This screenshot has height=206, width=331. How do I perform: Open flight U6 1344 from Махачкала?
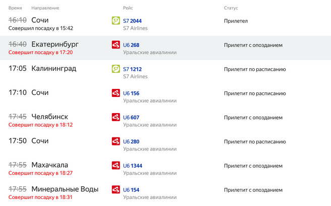tap(133, 166)
